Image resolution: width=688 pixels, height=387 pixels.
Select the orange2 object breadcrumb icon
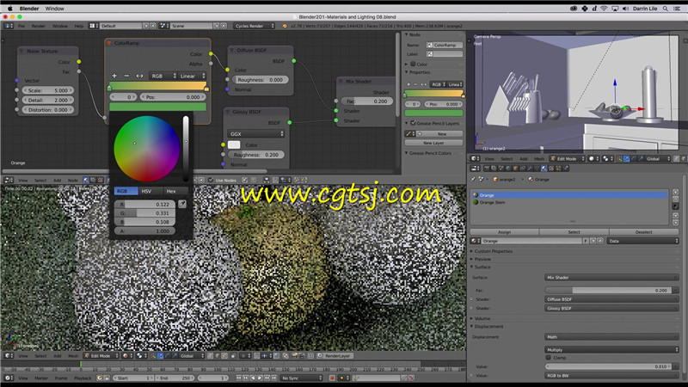(x=495, y=180)
